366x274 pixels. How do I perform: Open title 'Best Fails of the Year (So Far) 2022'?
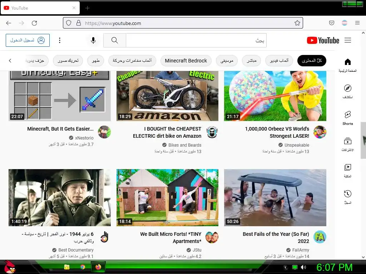click(276, 237)
